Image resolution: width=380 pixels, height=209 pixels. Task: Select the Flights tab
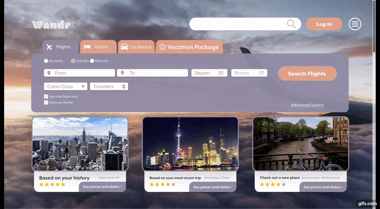[60, 47]
